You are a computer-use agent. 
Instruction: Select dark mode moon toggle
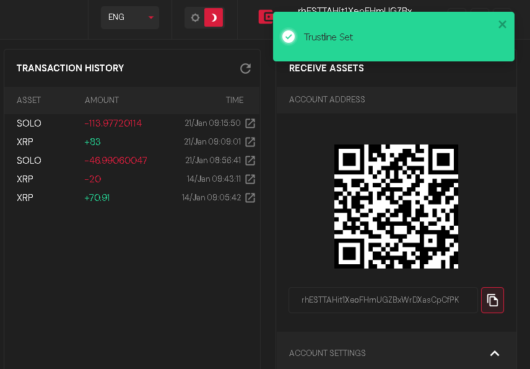[214, 17]
